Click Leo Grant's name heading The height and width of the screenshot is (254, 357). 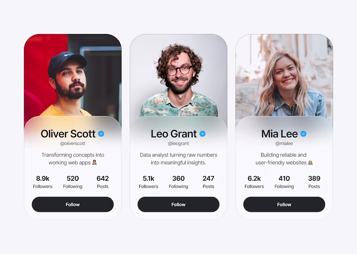[x=174, y=134]
